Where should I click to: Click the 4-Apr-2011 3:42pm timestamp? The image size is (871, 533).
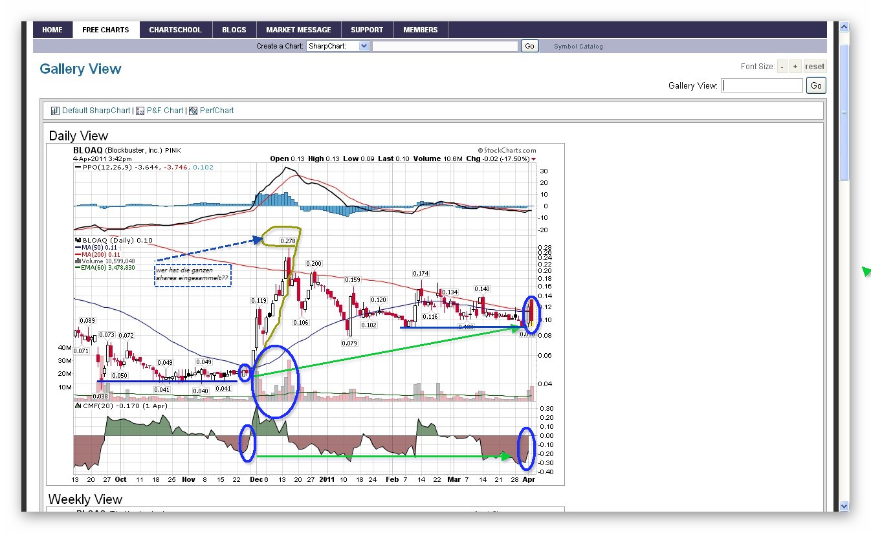(x=102, y=158)
